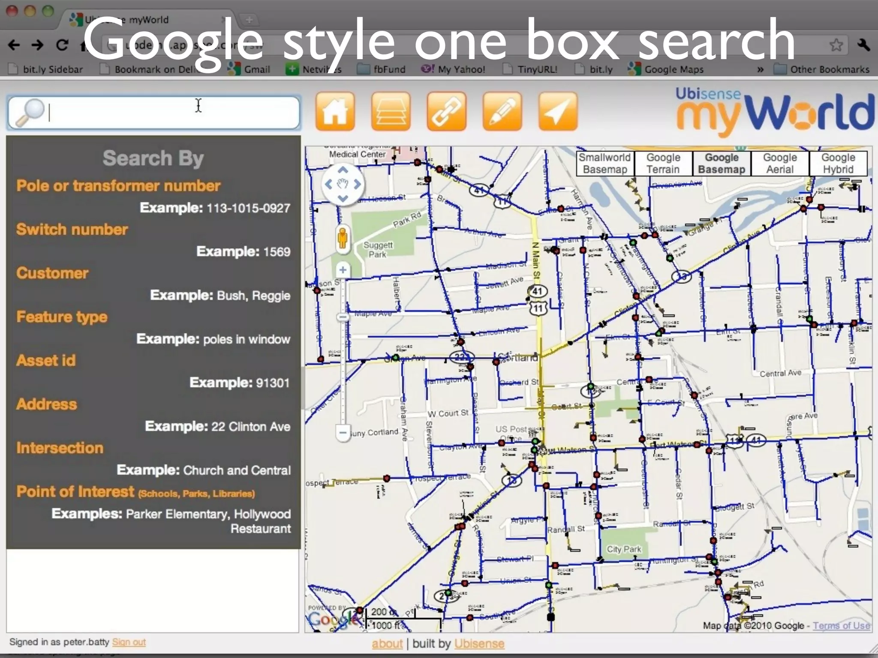Bookmark page with the star icon
Screen dimensions: 878x658
(x=836, y=45)
